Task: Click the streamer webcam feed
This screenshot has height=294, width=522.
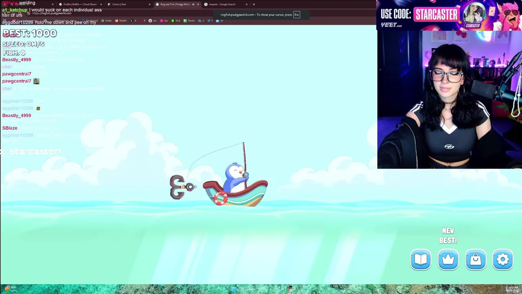Action: point(449,100)
